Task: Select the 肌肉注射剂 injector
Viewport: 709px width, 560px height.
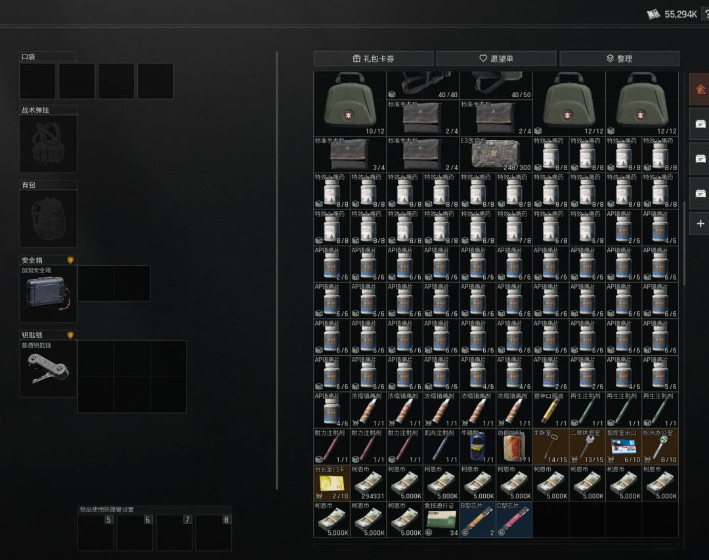Action: coord(441,446)
